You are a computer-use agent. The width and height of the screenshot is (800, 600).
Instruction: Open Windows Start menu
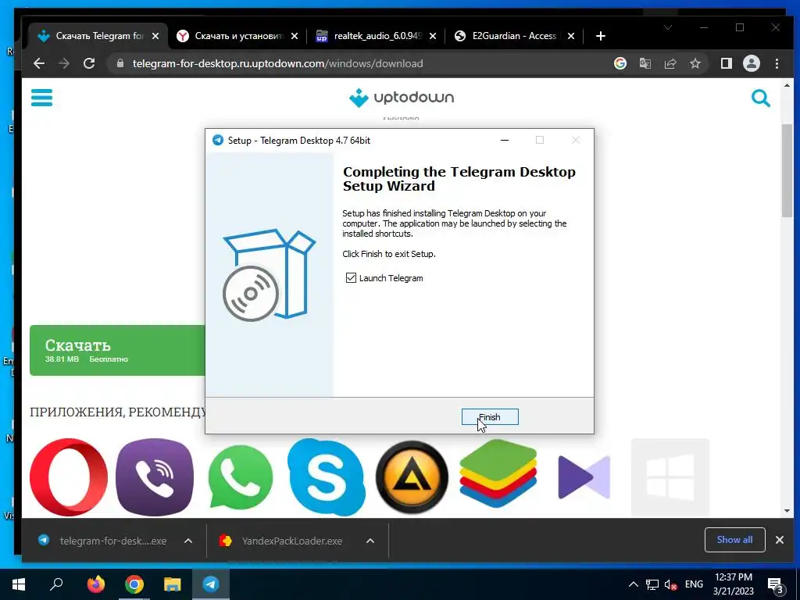tap(19, 584)
